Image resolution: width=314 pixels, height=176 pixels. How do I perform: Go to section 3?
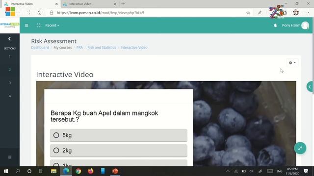coord(10,83)
